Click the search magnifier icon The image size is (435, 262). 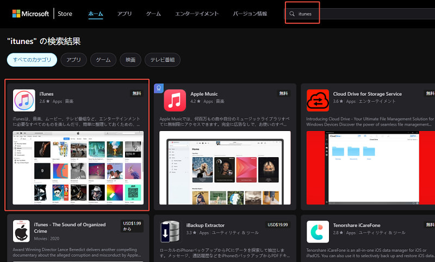tap(292, 14)
